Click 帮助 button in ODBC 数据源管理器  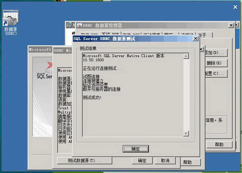219,144
